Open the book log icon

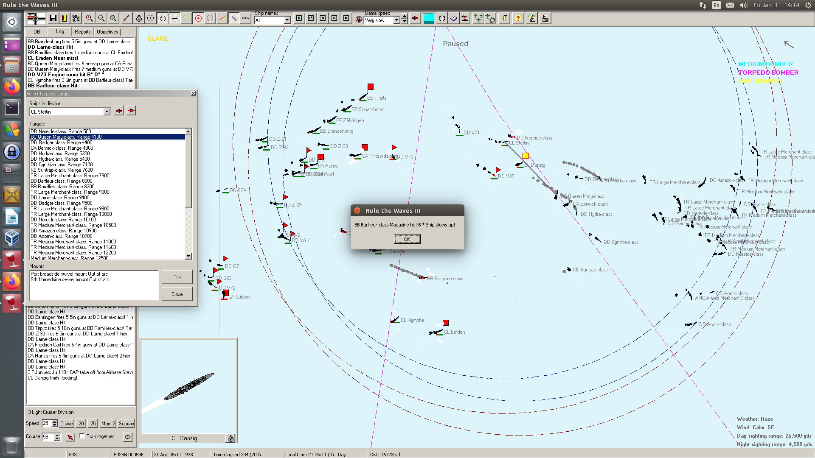click(x=454, y=18)
